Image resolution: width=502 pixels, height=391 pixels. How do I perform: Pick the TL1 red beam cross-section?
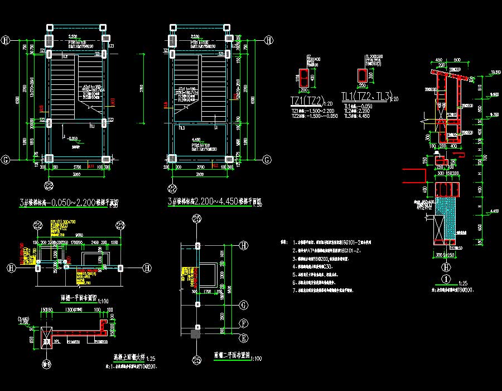362,75
